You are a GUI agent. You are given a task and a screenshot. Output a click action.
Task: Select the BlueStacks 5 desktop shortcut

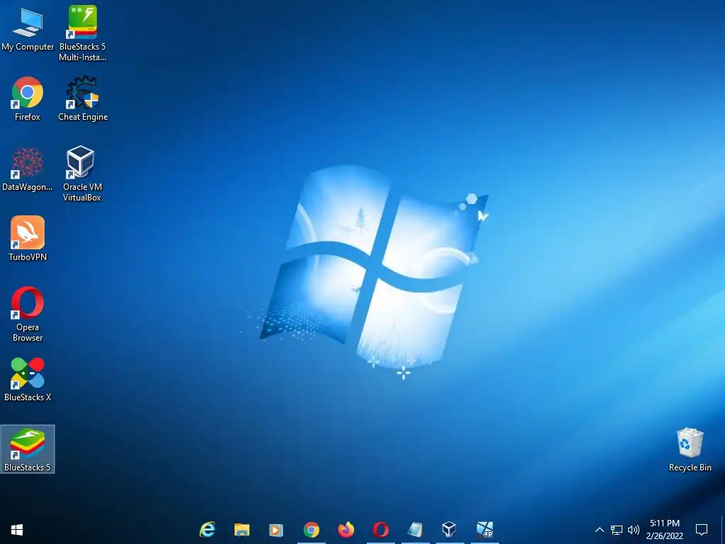(28, 449)
